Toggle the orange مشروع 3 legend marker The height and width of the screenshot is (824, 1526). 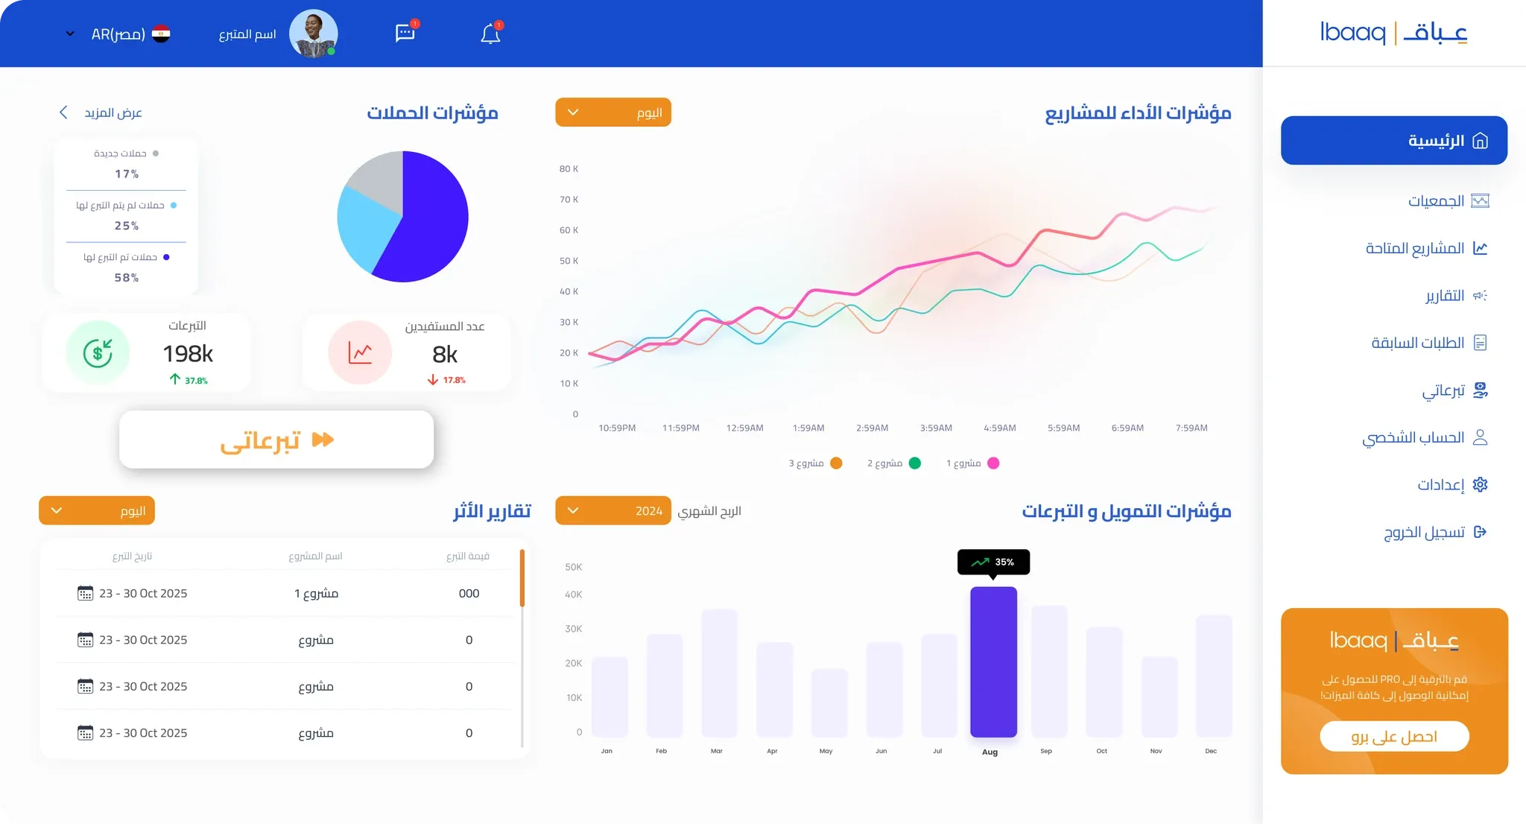point(836,463)
